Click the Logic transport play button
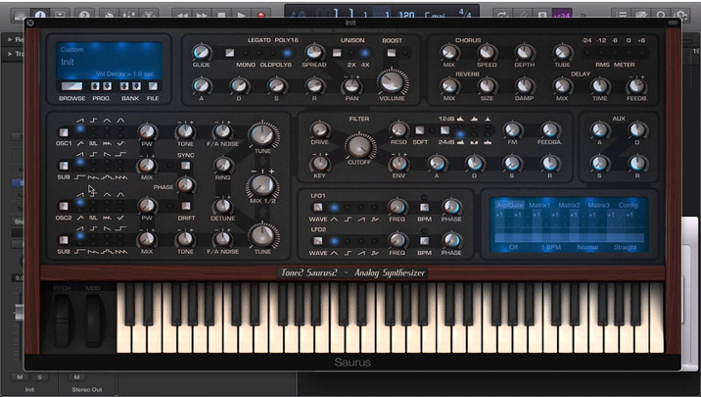The height and width of the screenshot is (397, 701). click(x=242, y=15)
